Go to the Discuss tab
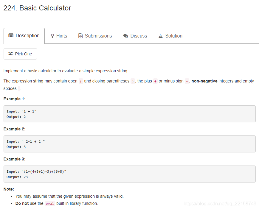259x209 pixels. click(x=135, y=36)
